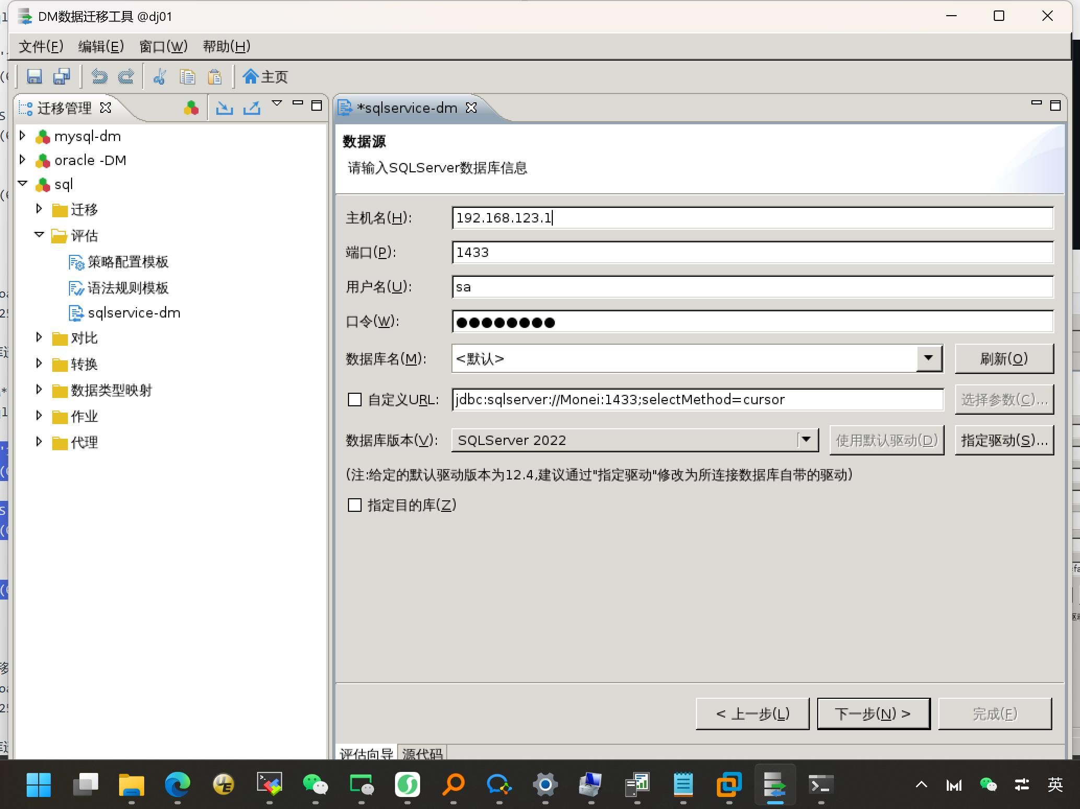Click the Undo arrow icon
Viewport: 1080px width, 809px height.
99,77
